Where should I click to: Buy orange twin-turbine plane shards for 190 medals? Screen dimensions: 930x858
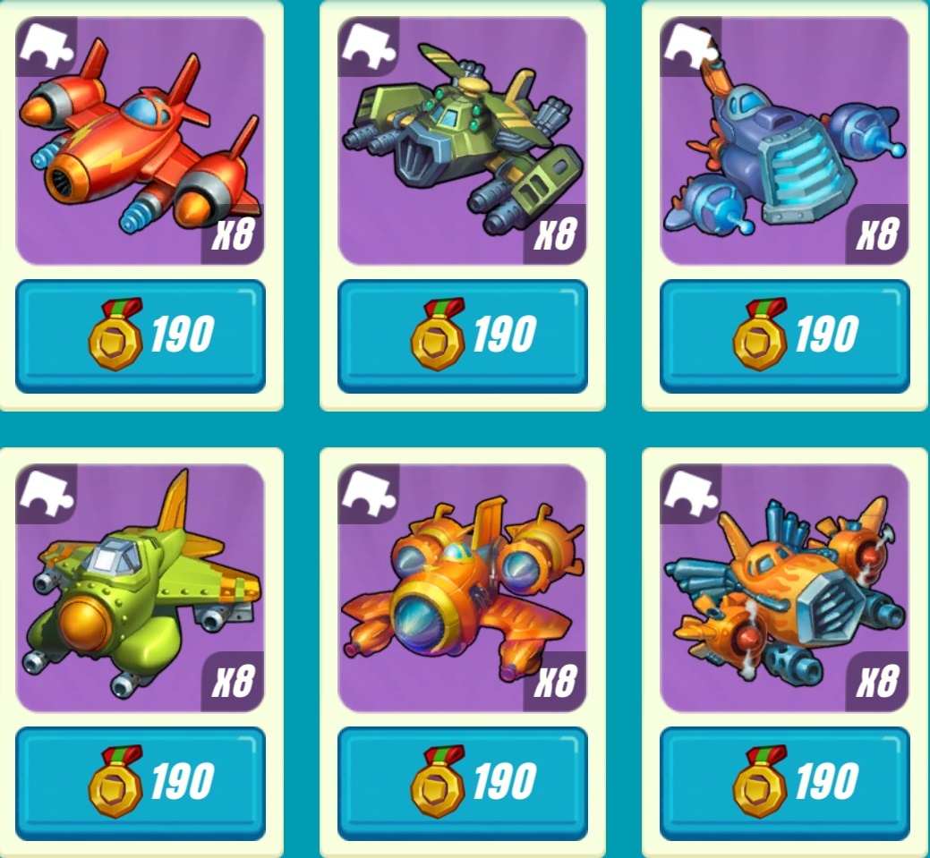pos(462,783)
